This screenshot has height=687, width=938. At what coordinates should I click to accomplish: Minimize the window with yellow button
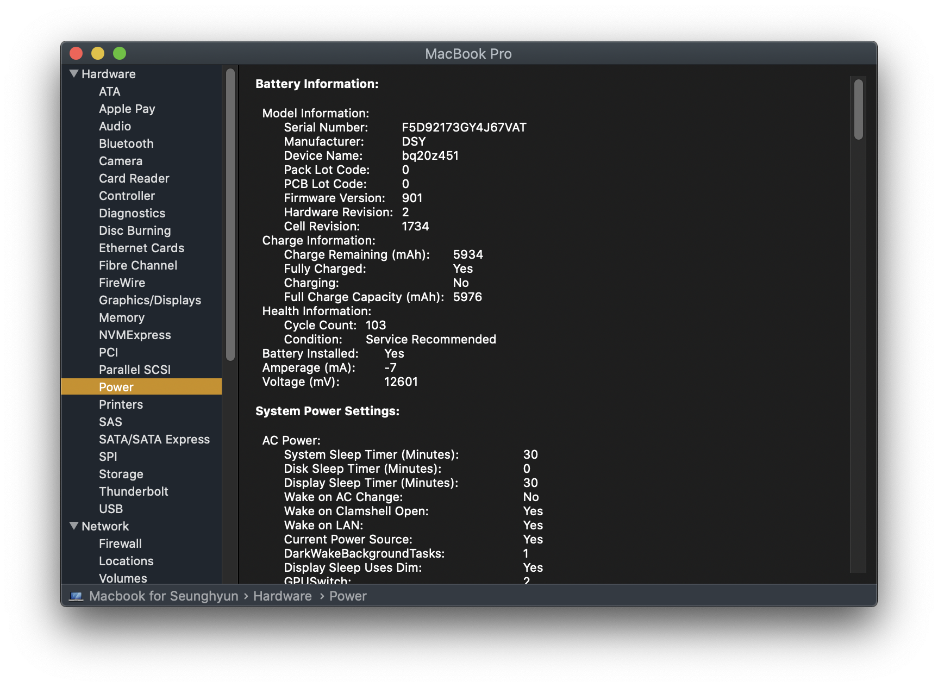[98, 53]
